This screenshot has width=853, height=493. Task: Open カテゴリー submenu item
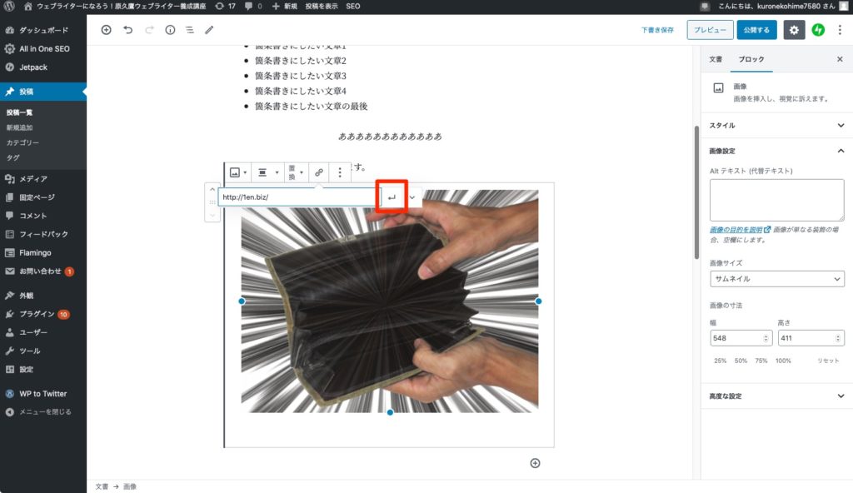(22, 142)
